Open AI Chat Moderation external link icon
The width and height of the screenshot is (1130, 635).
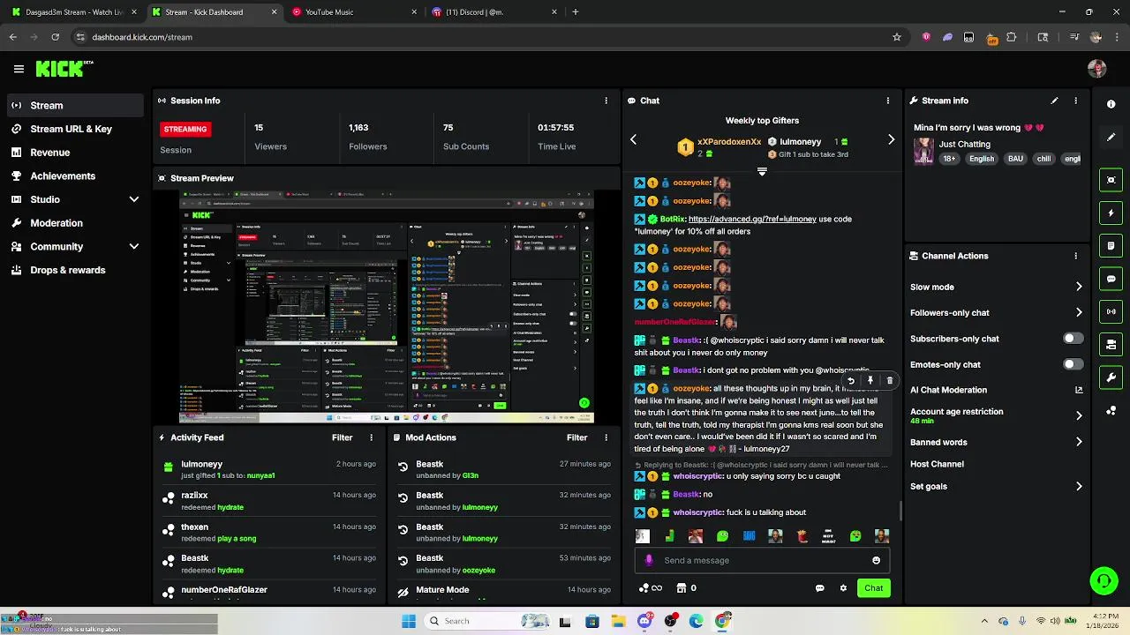[1078, 390]
